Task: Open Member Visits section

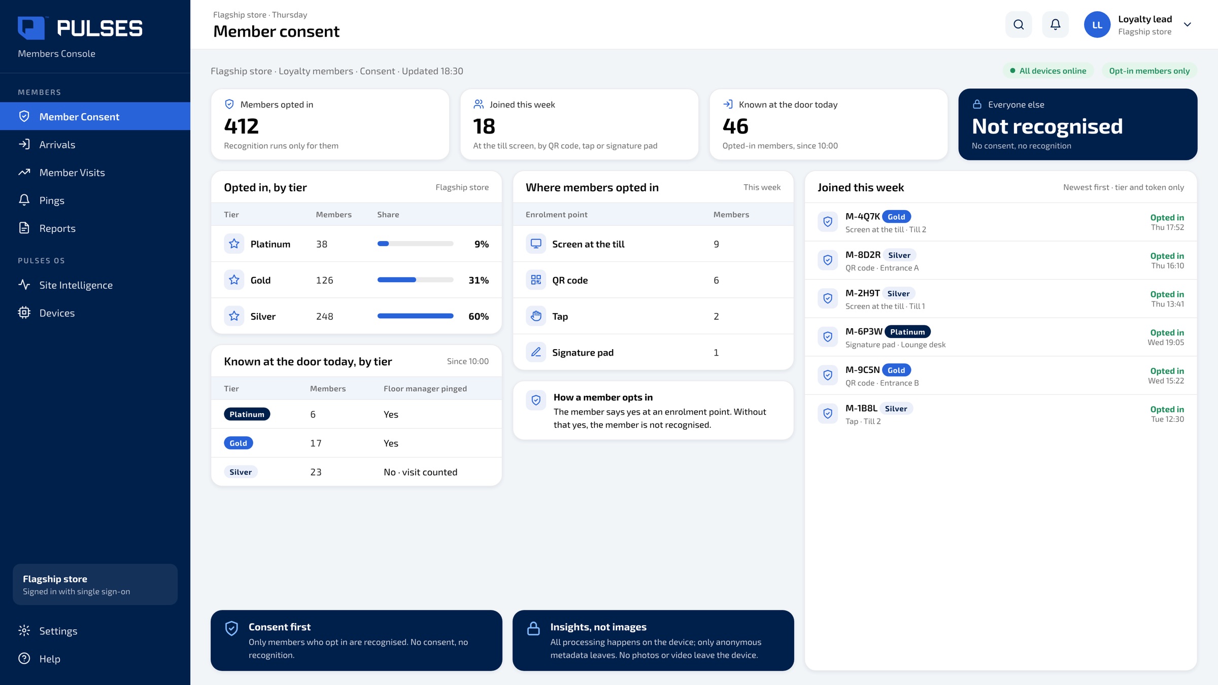Action: pos(95,172)
